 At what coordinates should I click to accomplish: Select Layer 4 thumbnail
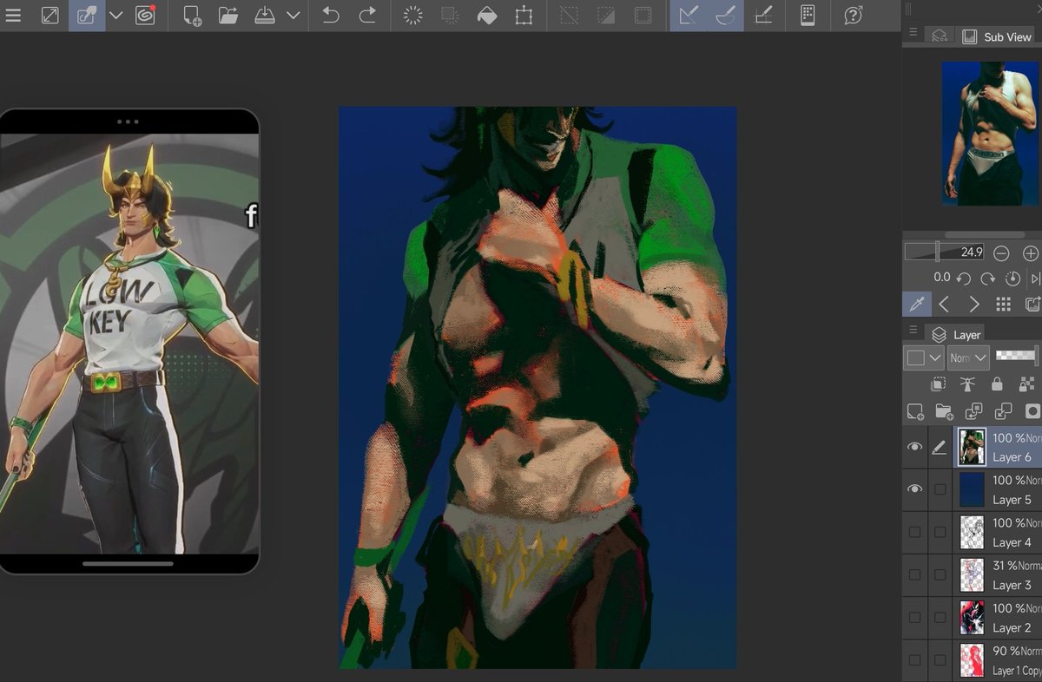point(971,532)
